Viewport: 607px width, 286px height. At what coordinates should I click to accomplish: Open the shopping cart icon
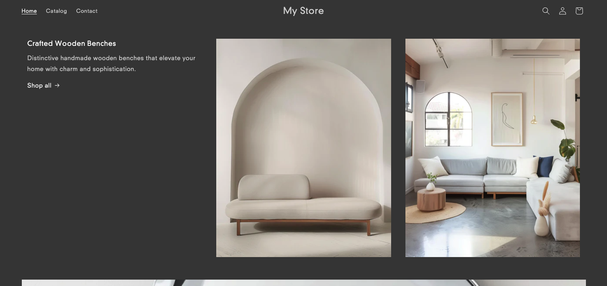click(579, 11)
